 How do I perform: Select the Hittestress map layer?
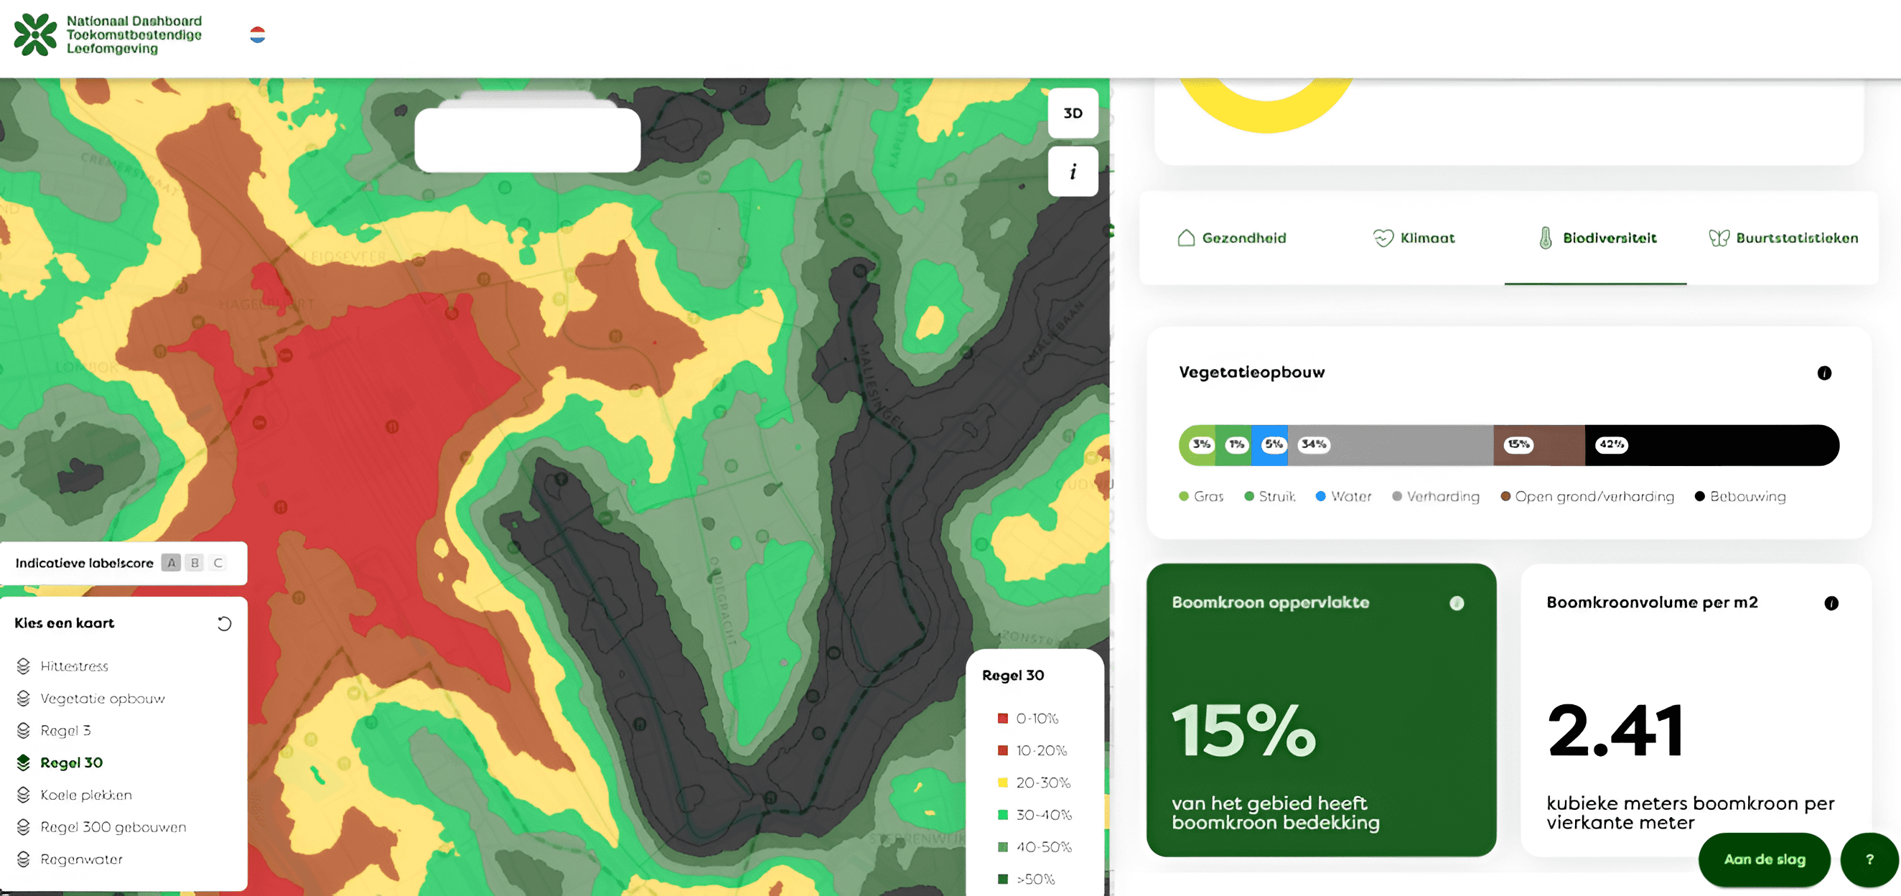(74, 666)
